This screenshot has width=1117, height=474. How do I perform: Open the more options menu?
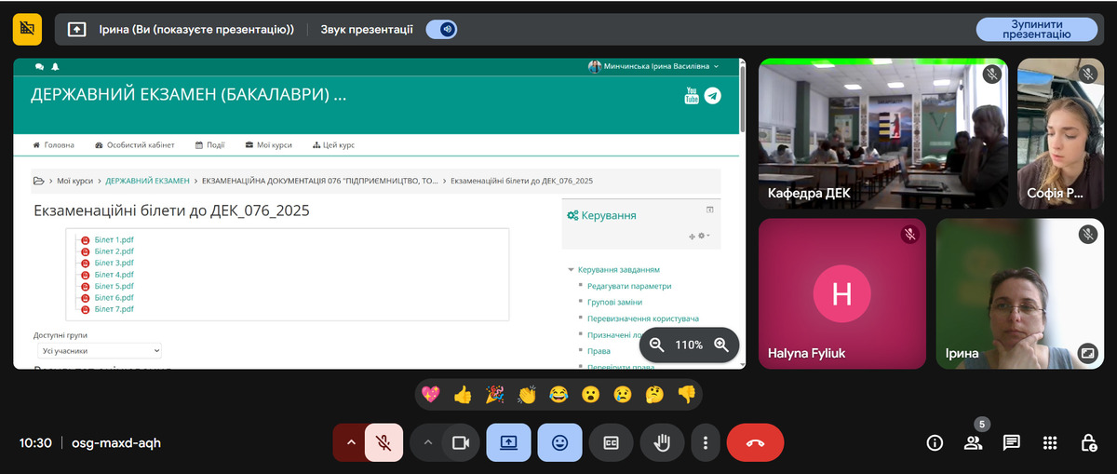point(706,443)
